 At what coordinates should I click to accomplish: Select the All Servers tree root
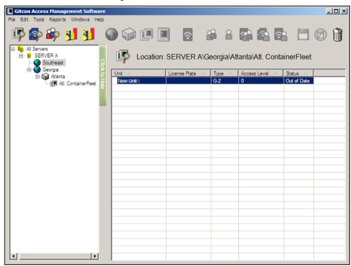(37, 48)
